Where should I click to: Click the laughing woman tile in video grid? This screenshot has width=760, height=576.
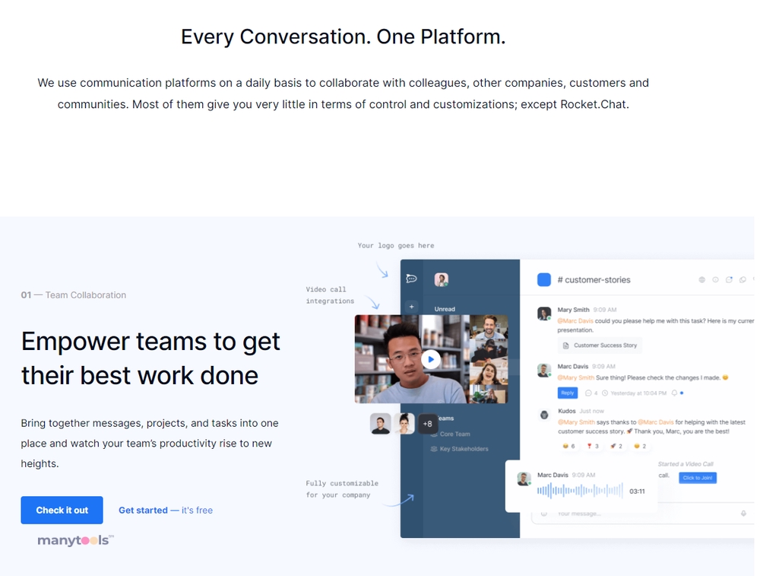pos(489,374)
